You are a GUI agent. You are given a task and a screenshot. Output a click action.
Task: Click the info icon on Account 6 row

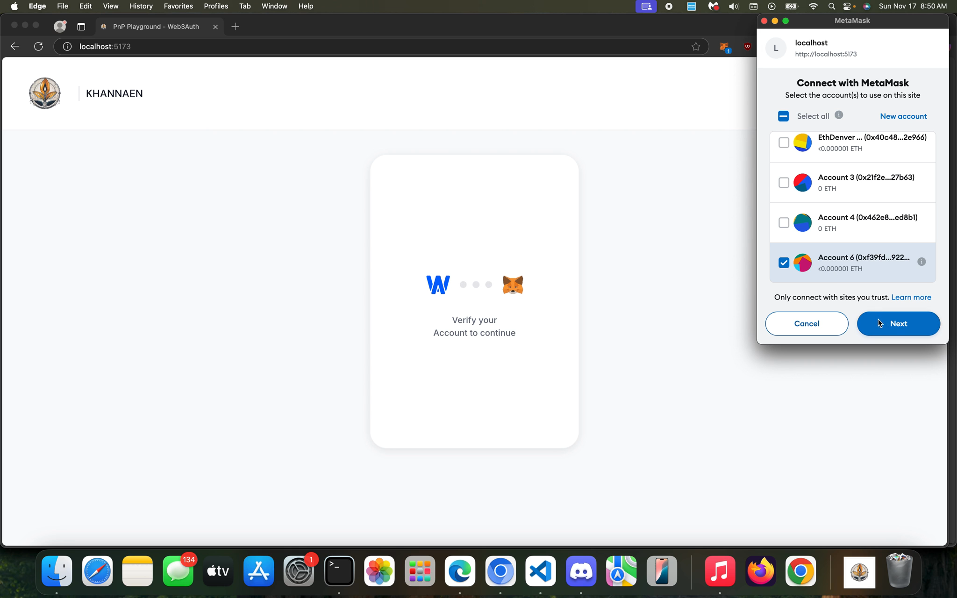(x=921, y=262)
